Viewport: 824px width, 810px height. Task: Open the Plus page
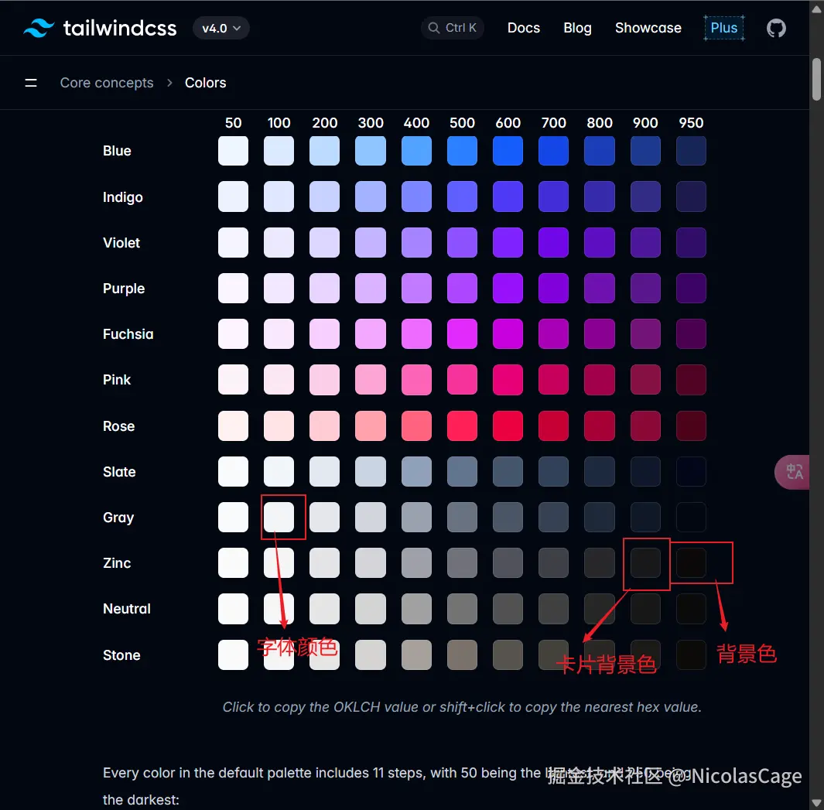[723, 28]
